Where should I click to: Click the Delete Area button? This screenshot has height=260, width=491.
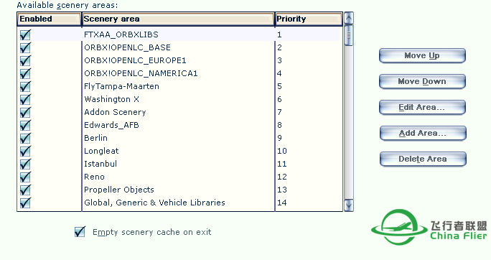[423, 159]
